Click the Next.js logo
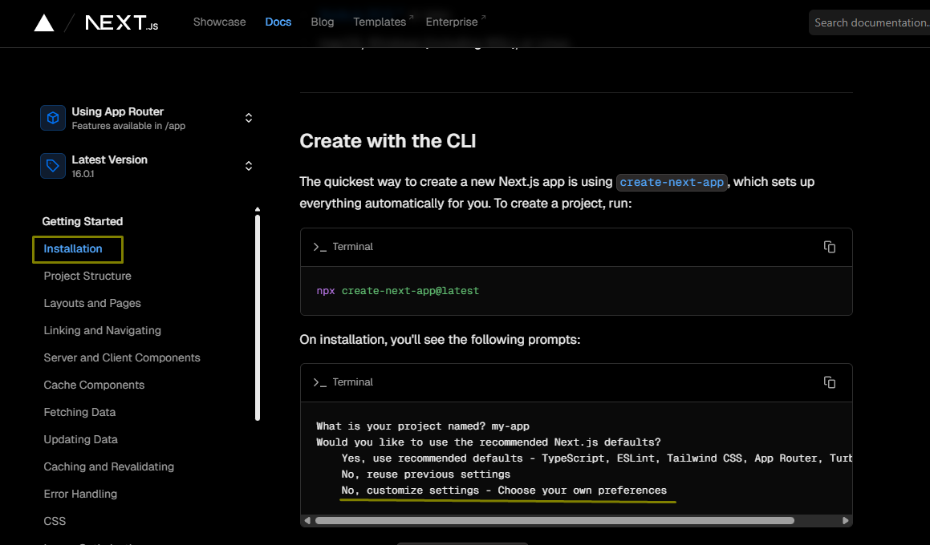 coord(121,22)
